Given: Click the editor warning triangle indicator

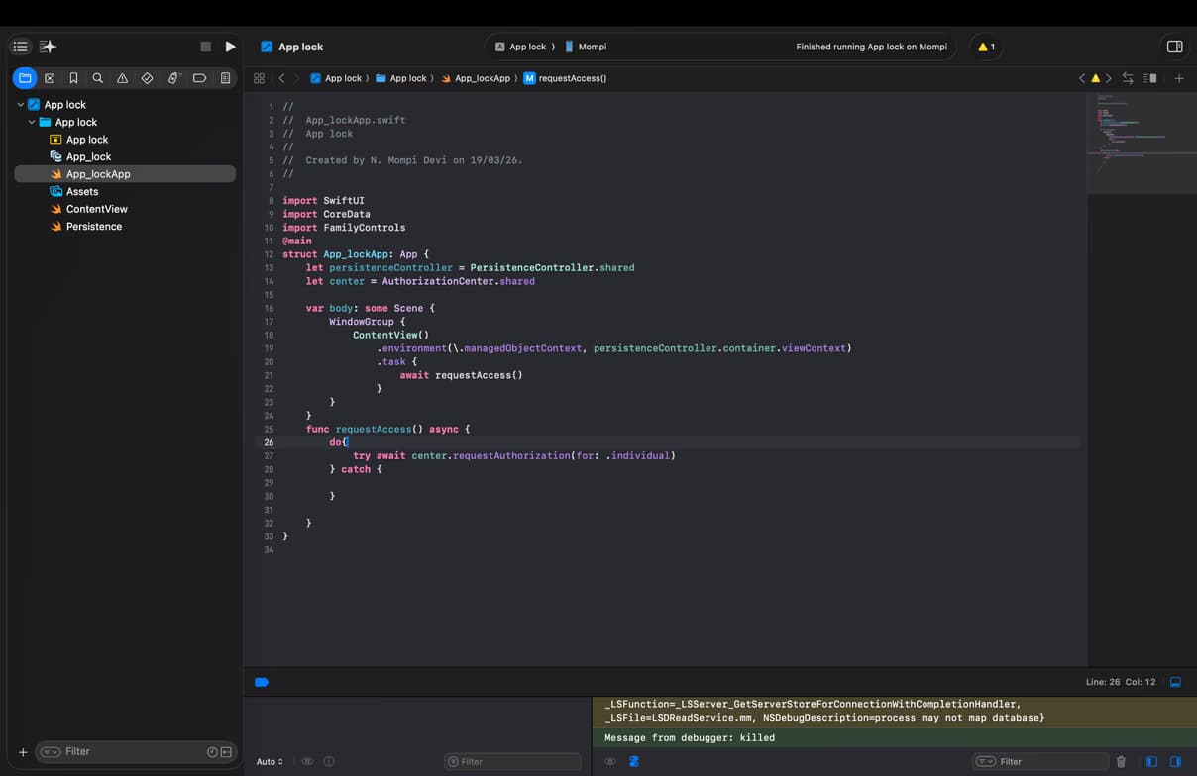Looking at the screenshot, I should (x=1095, y=78).
